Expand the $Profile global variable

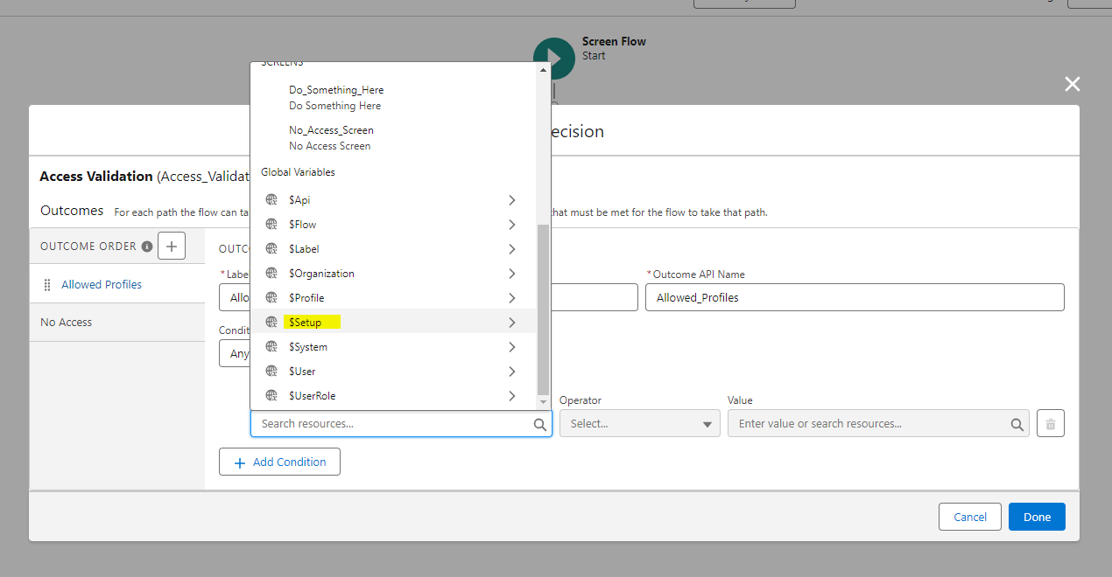(511, 298)
